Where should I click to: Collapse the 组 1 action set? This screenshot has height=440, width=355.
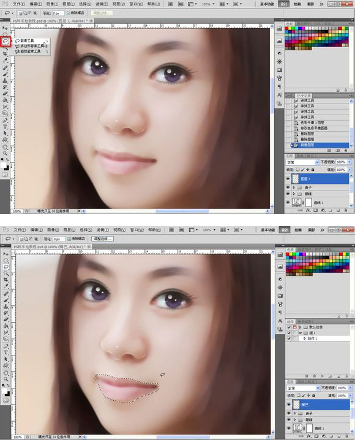pos(300,333)
